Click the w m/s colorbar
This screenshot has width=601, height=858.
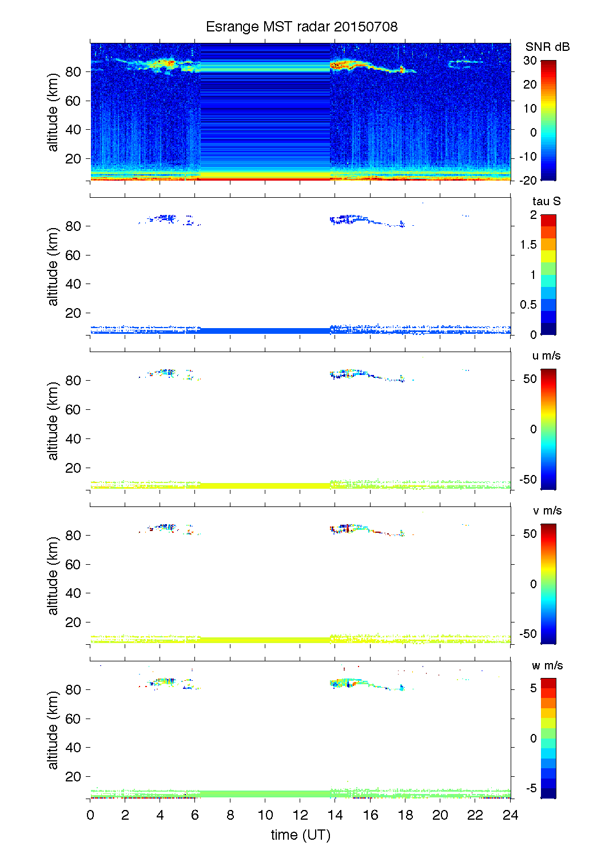548,738
